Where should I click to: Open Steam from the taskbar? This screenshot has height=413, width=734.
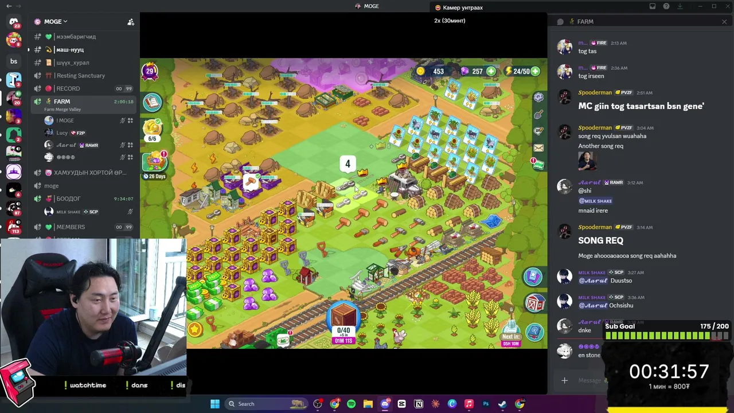click(502, 404)
